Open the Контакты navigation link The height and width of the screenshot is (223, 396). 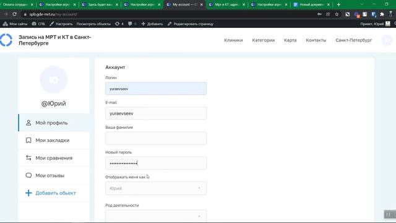pyautogui.click(x=316, y=40)
